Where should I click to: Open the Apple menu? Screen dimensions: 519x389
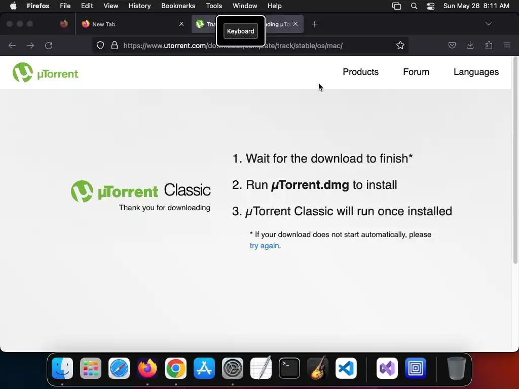pos(13,6)
